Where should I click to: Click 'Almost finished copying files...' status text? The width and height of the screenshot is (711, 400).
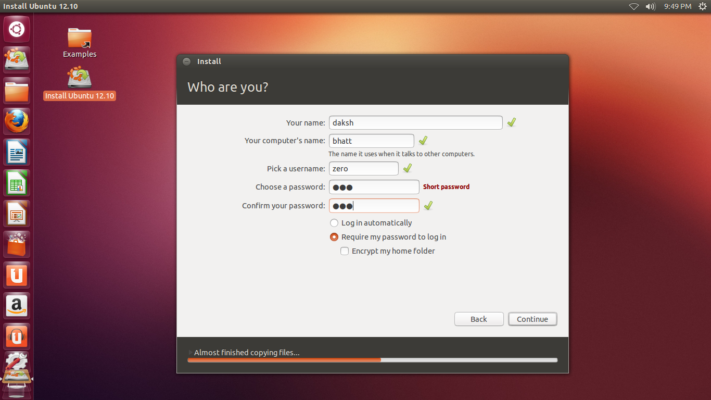pos(247,353)
